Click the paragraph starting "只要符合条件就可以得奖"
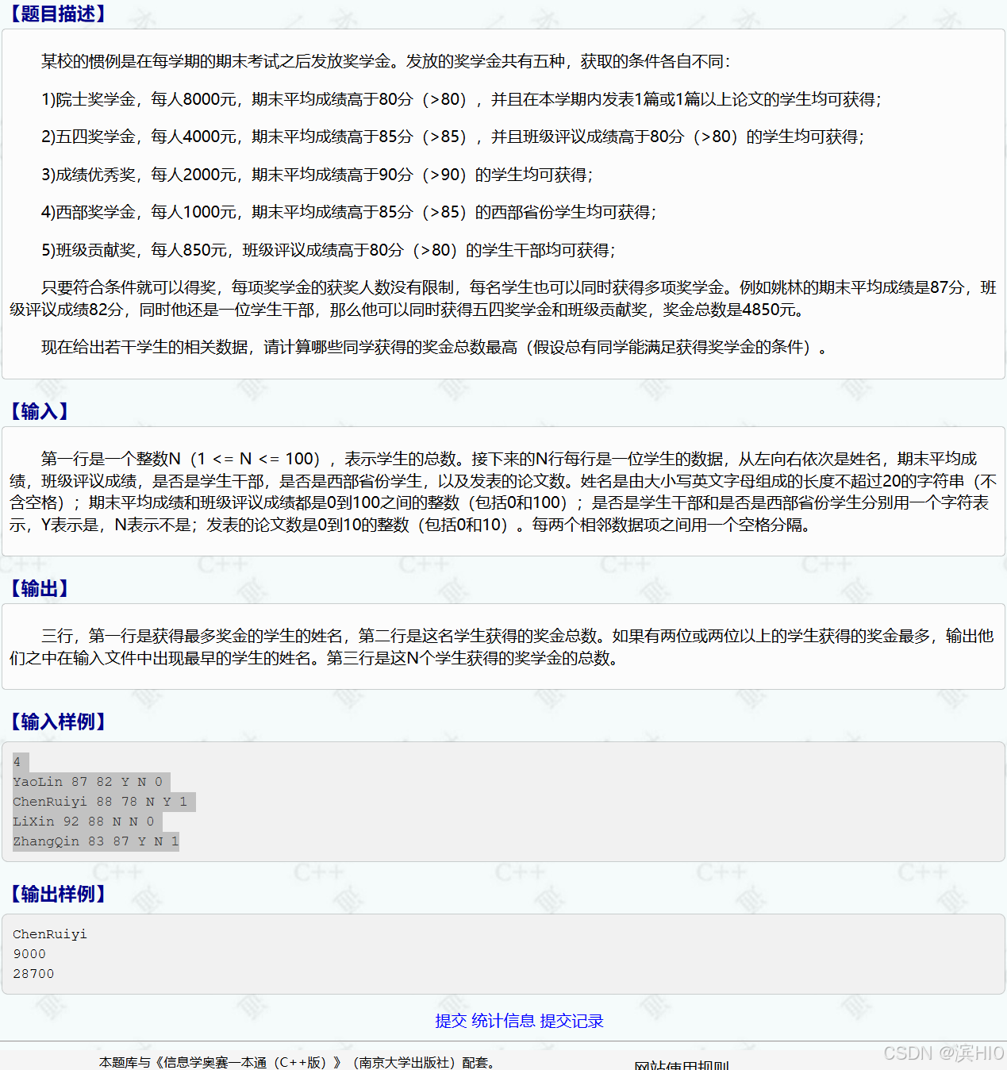The height and width of the screenshot is (1070, 1007). click(503, 298)
